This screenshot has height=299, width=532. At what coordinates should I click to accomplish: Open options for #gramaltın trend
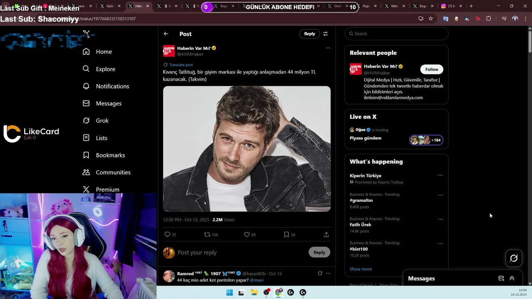[x=440, y=195]
